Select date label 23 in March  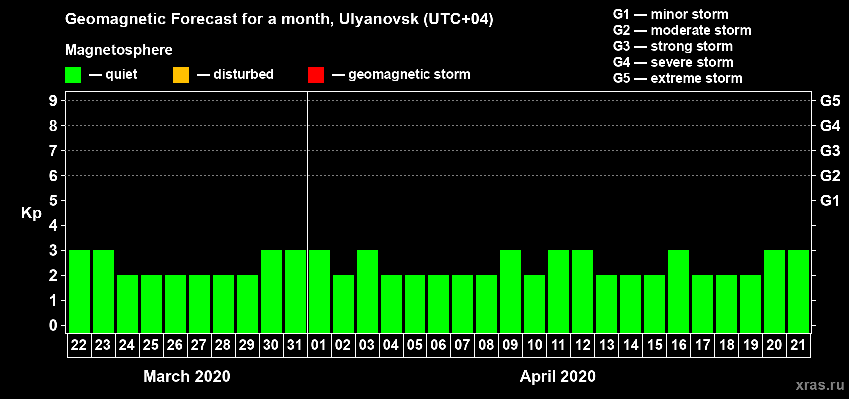[103, 345]
